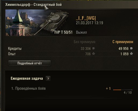
Task: Click the Выжил survival status text
Action: pos(81,32)
